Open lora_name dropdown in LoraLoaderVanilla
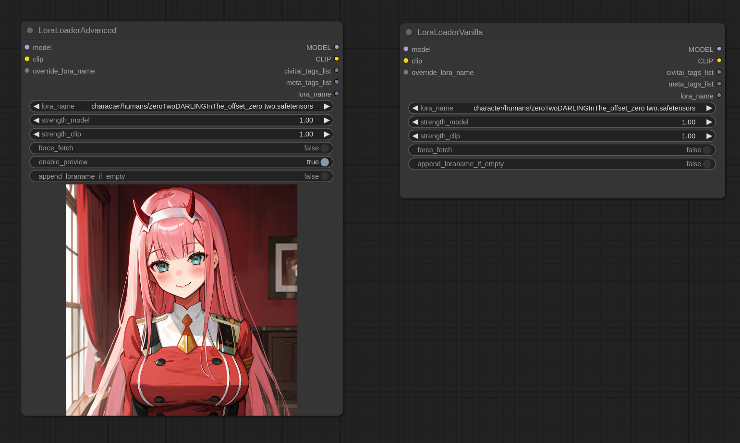The width and height of the screenshot is (740, 443). click(584, 108)
